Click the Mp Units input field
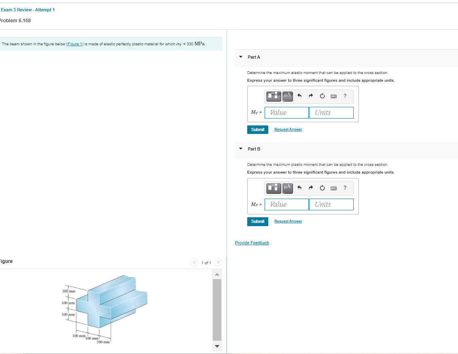This screenshot has width=458, height=354. 331,204
